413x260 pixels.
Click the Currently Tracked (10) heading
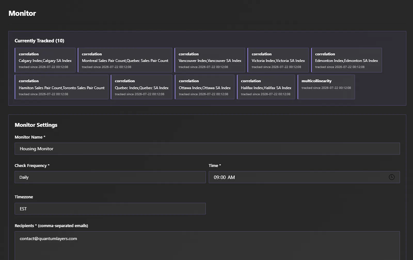tap(39, 41)
